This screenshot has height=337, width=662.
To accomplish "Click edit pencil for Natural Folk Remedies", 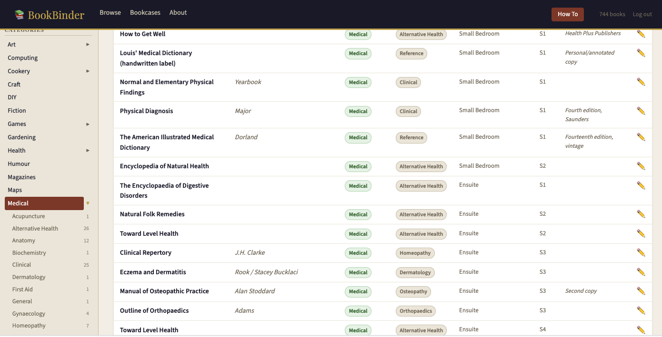I will (641, 214).
